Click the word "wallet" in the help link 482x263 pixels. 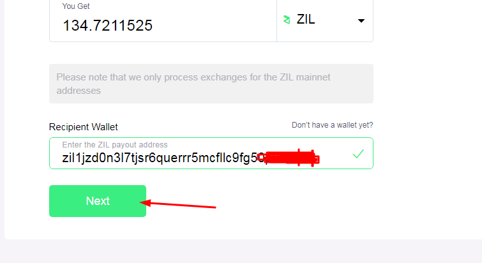pos(347,125)
